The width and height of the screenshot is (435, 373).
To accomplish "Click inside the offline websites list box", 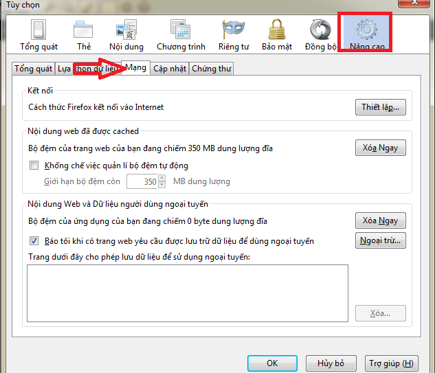I will coord(187,293).
